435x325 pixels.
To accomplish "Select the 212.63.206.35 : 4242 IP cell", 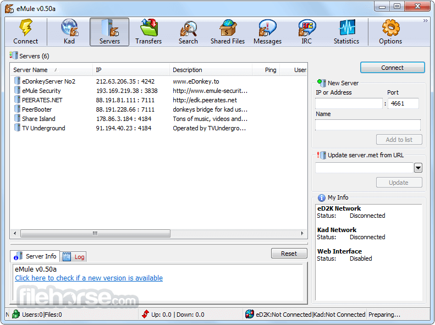I will (125, 81).
